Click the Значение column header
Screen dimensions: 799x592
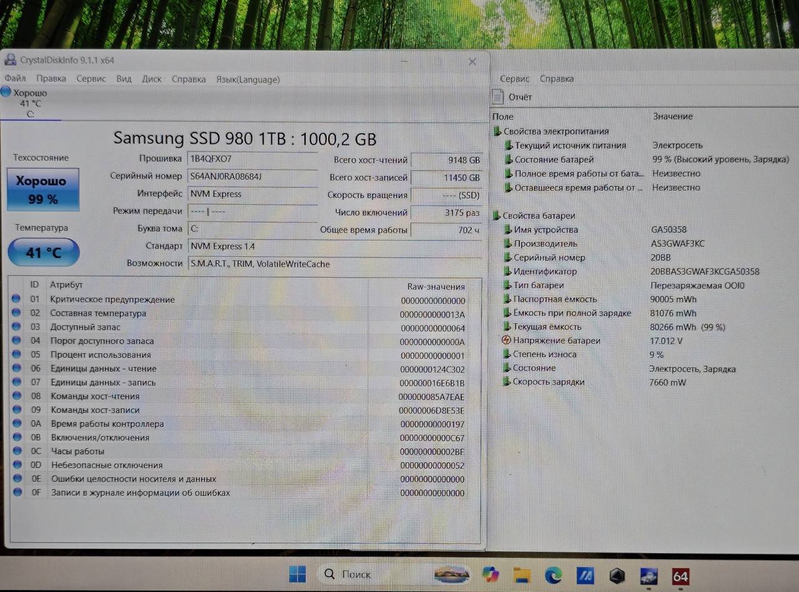coord(673,116)
